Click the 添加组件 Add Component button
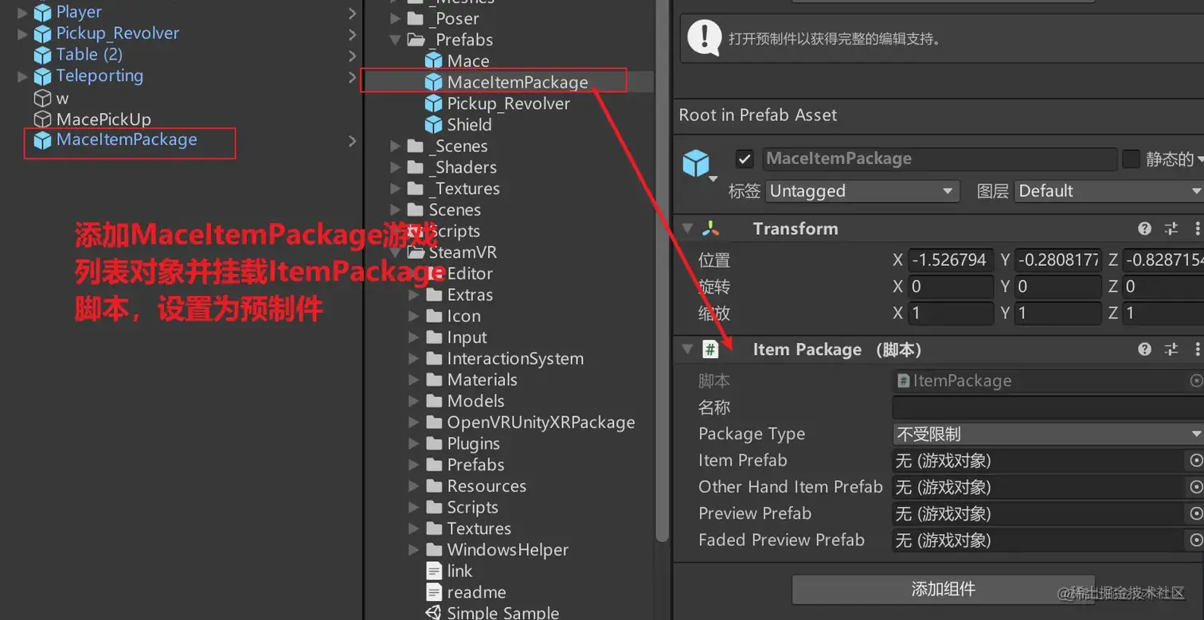This screenshot has height=620, width=1204. click(943, 590)
